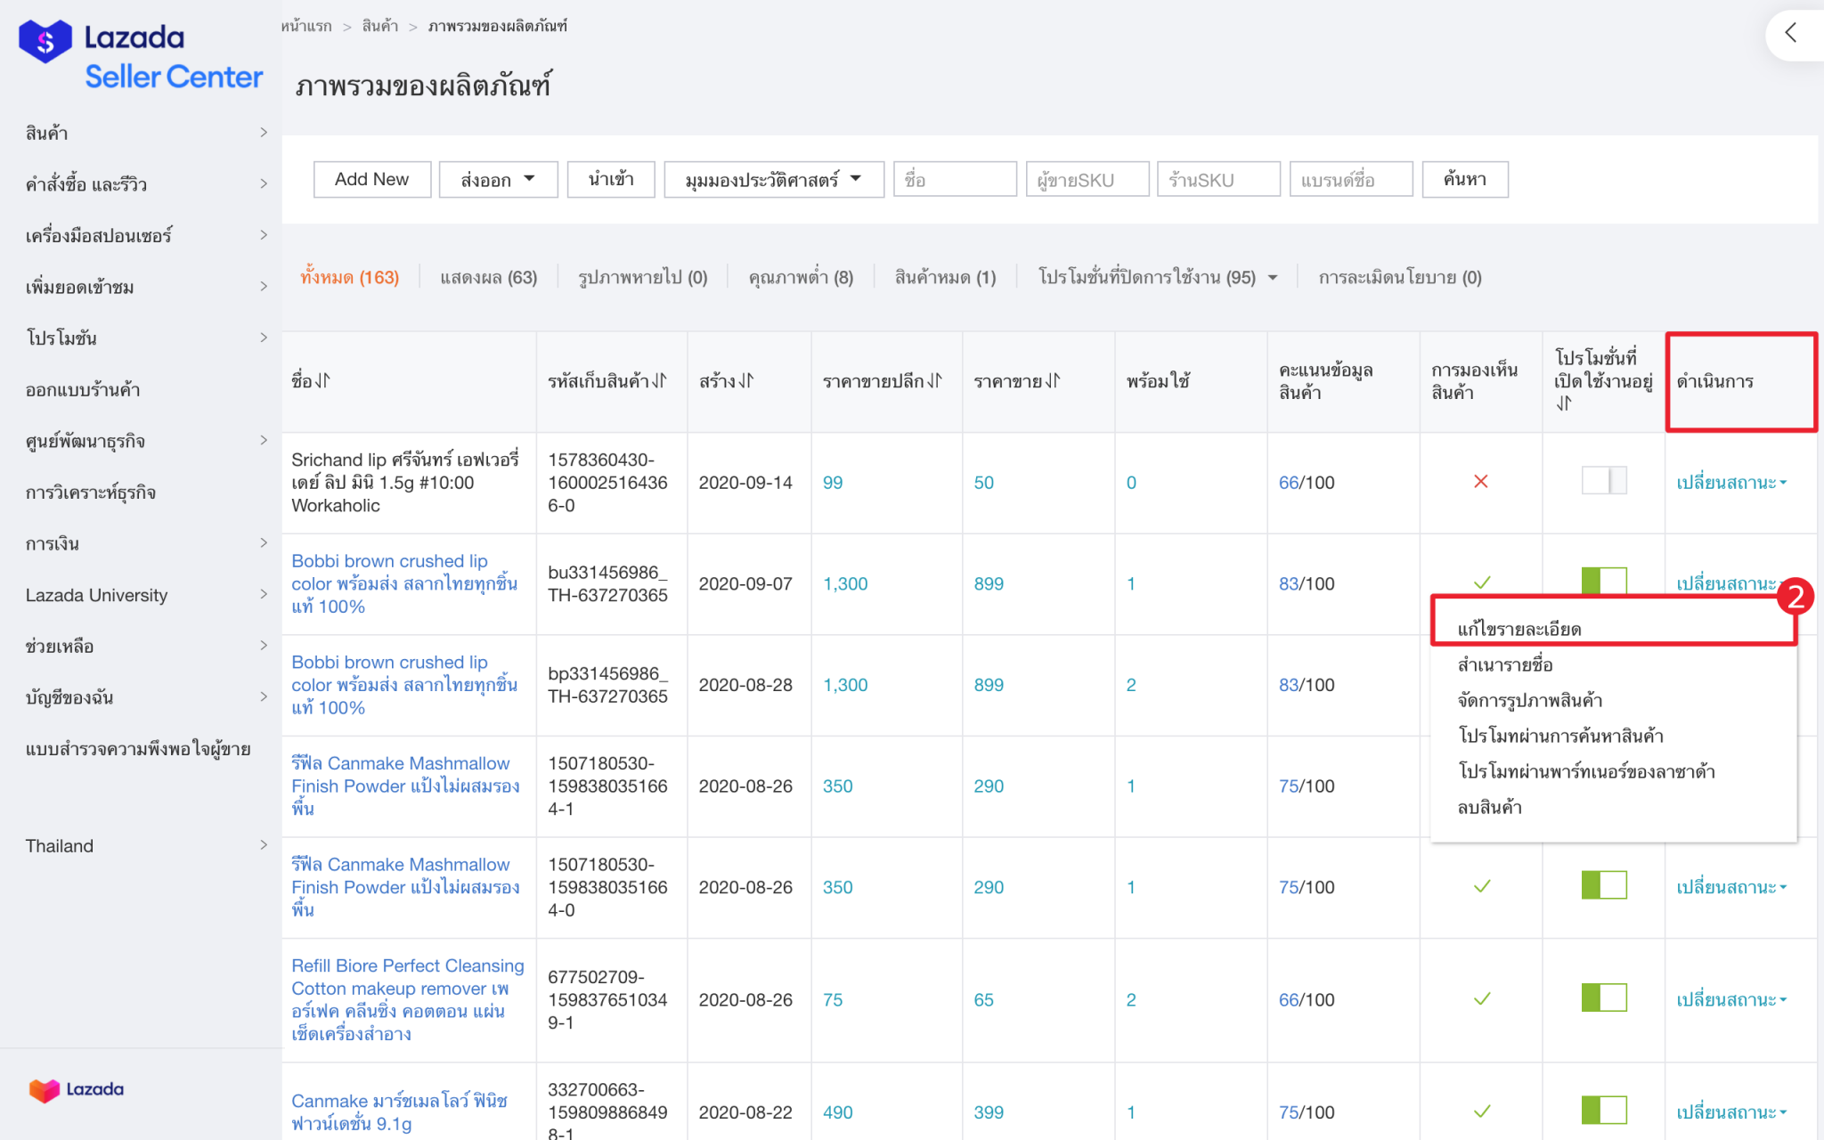The image size is (1824, 1140).
Task: Sort table by ชื่อ column arrows
Action: (x=322, y=381)
